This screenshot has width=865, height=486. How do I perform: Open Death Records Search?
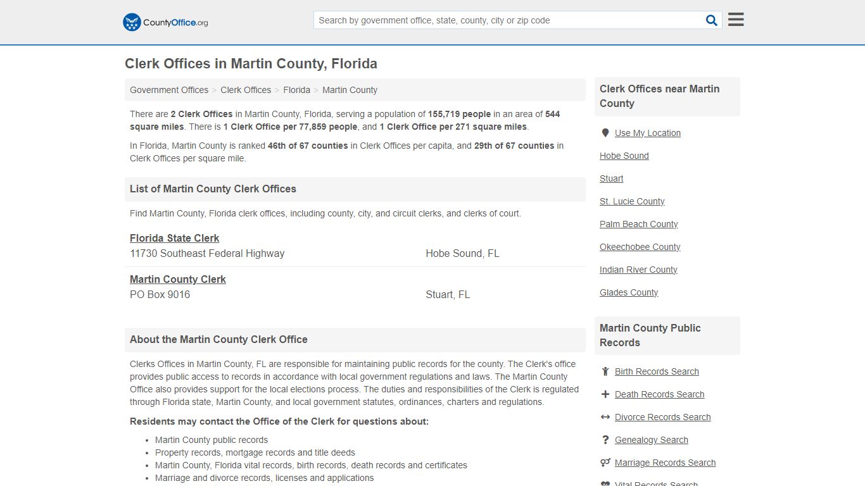click(659, 394)
